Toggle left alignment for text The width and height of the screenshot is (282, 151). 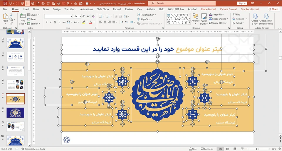[x=100, y=22]
